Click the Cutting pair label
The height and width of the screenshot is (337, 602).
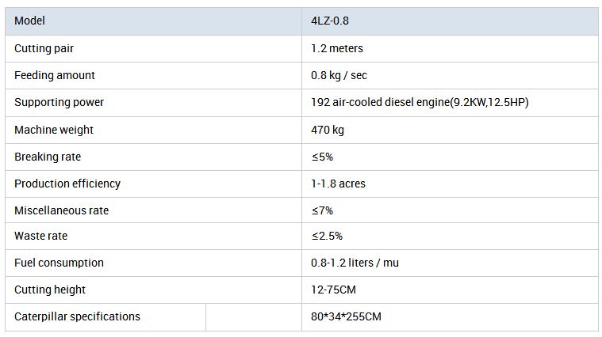point(44,48)
